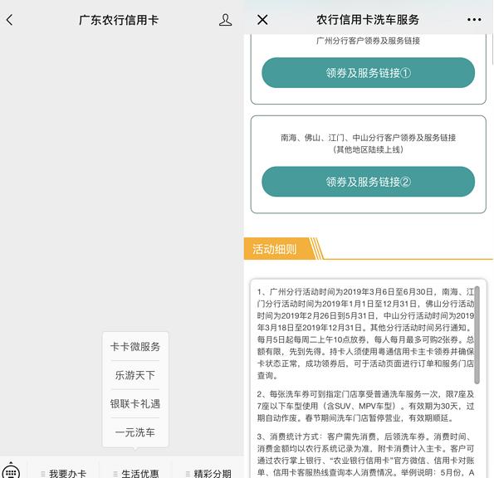Screen dimensions: 494x478
Task: Open the 我要办卡 bottom menu
Action: (x=64, y=473)
